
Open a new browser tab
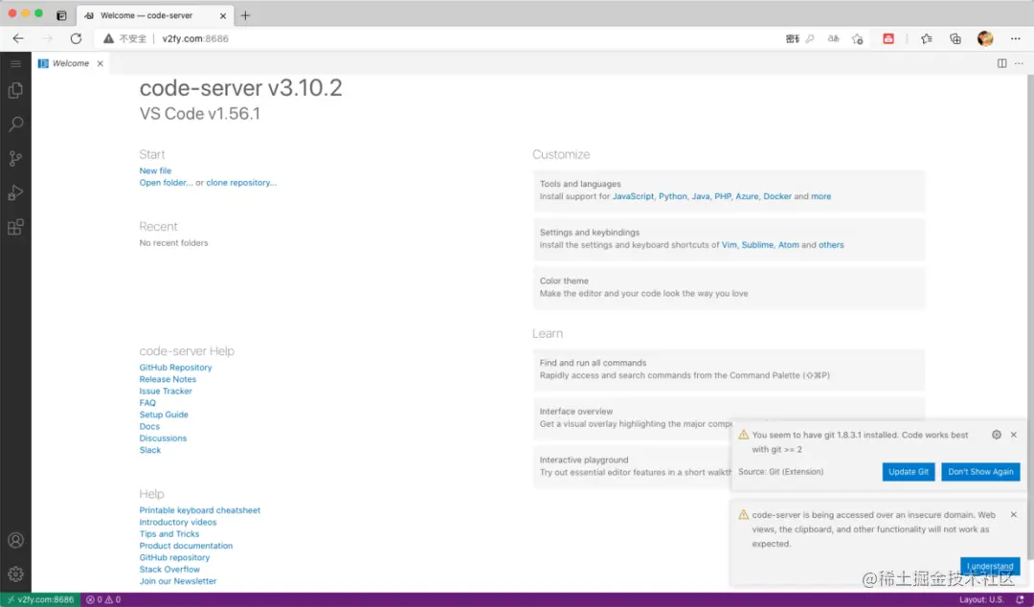[245, 15]
